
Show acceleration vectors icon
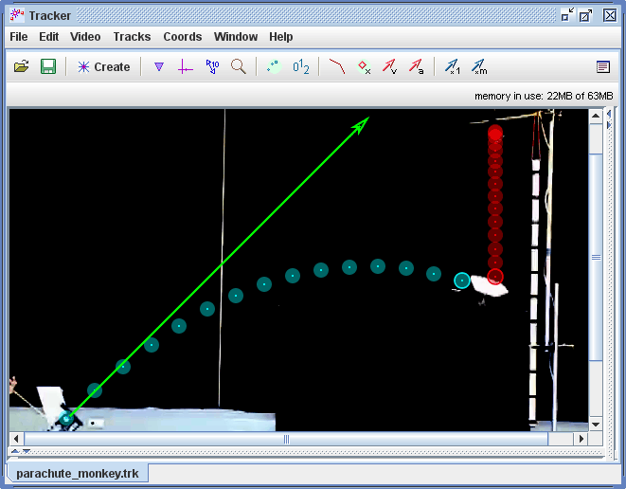[x=416, y=67]
